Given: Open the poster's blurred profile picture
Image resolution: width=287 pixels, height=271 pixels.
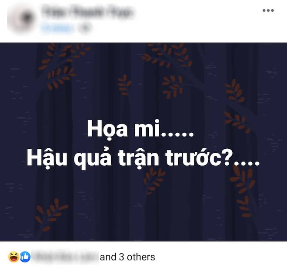Looking at the screenshot, I should pos(22,19).
